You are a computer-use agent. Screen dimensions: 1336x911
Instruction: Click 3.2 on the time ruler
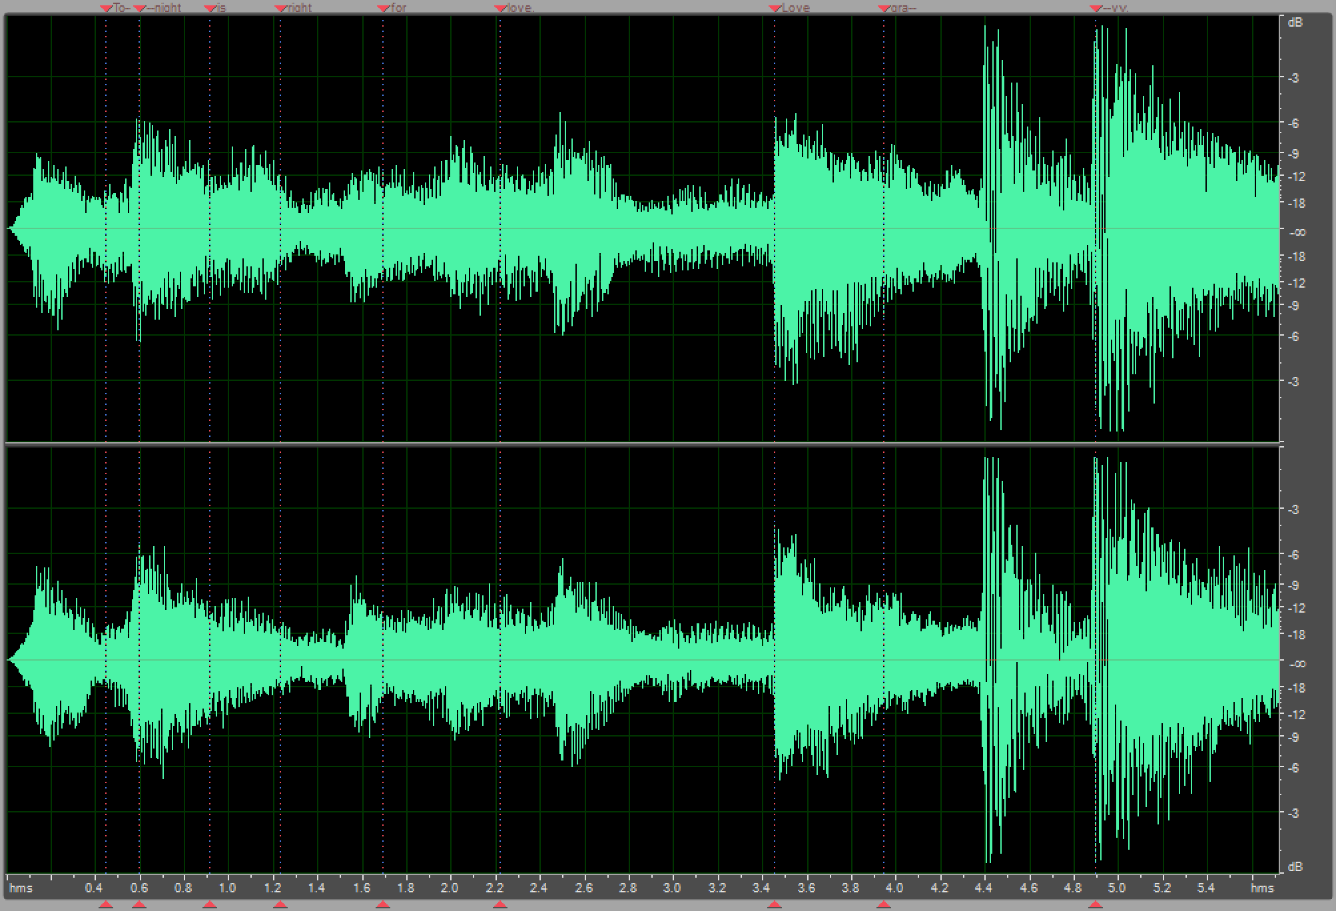pos(717,888)
